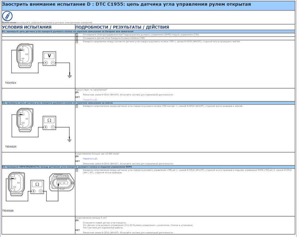Click the ohmmeter symbol in diagram TIE45525

(x=50, y=123)
